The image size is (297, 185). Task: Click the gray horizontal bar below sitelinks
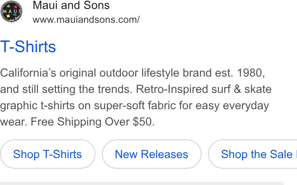pyautogui.click(x=142, y=183)
